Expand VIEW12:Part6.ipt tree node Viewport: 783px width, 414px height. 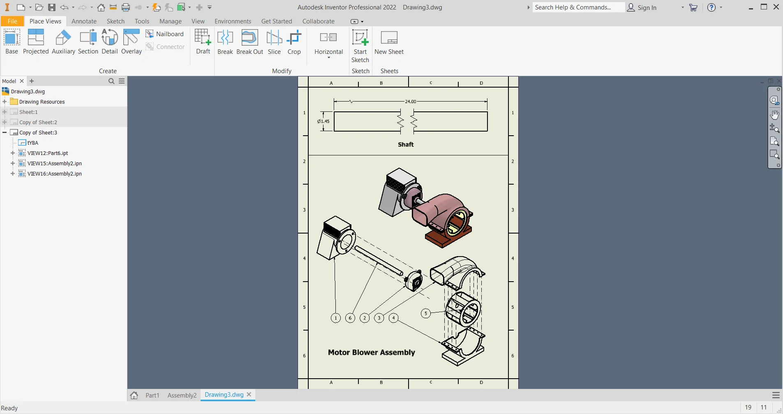(x=13, y=153)
